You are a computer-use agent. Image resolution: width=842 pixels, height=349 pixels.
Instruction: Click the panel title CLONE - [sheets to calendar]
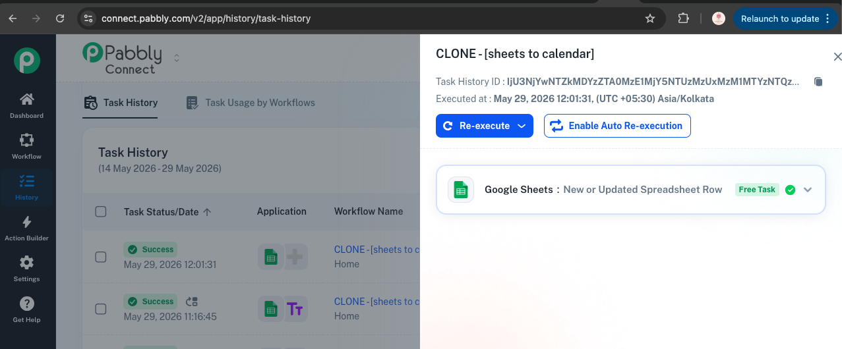pos(515,54)
